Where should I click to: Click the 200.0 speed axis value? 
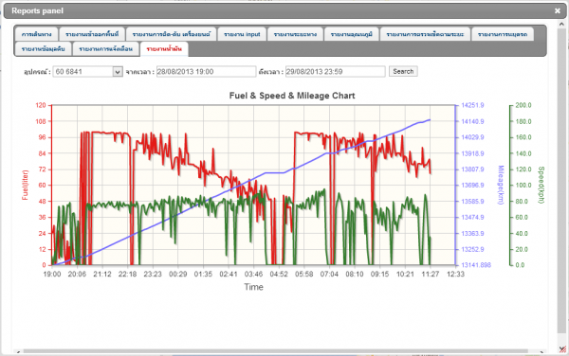pyautogui.click(x=523, y=105)
